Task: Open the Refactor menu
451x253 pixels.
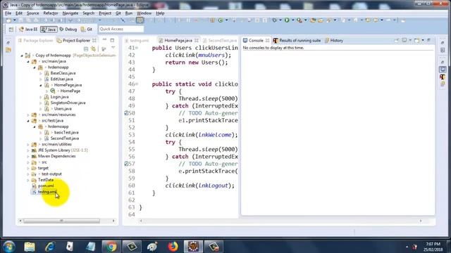Action: (x=51, y=13)
